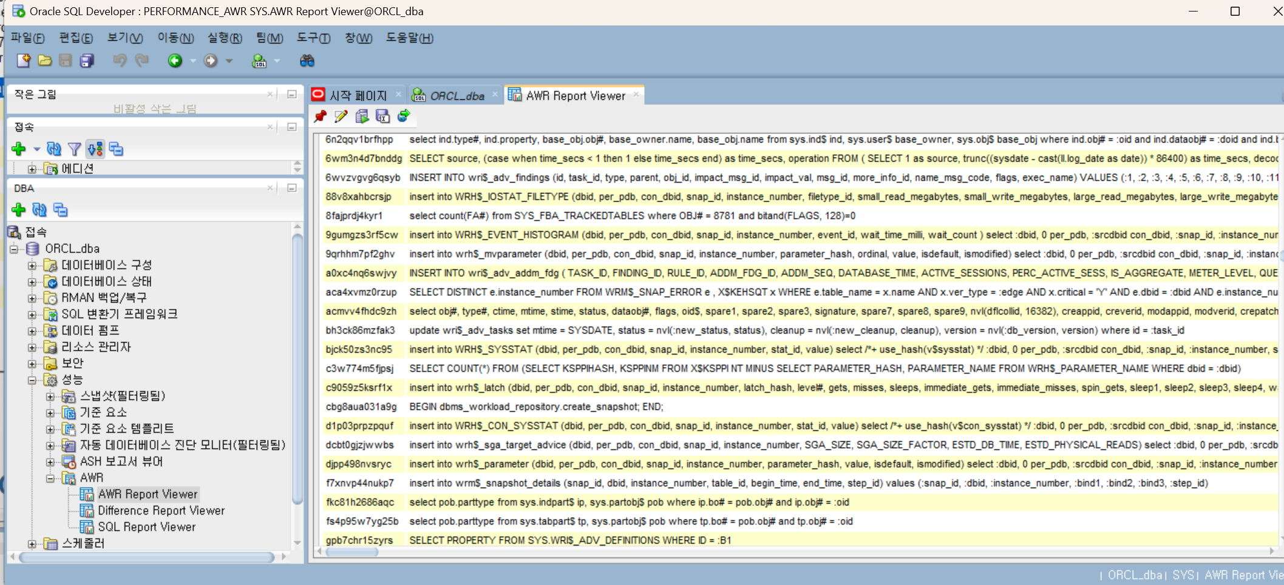Collapse all nodes in the 접속 panel

pyautogui.click(x=116, y=149)
